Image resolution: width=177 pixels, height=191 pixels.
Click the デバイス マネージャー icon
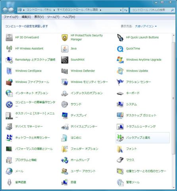point(9,127)
